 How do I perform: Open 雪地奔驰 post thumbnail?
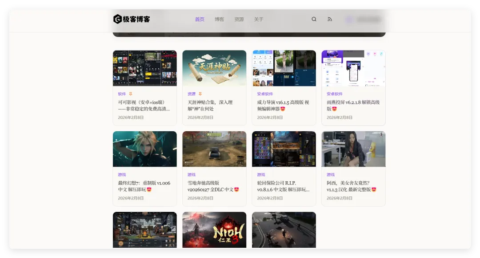(x=214, y=149)
